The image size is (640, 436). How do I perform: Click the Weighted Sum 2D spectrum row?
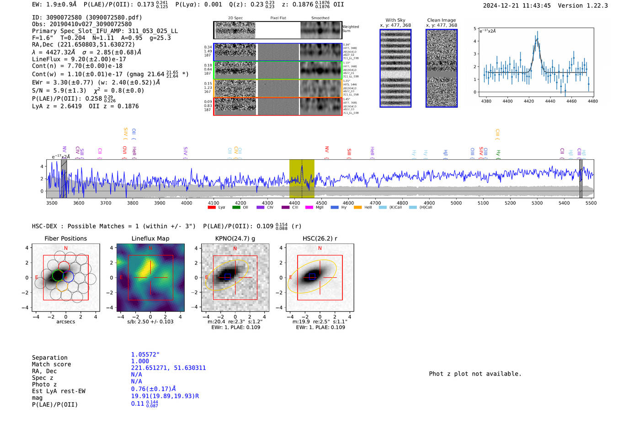click(278, 30)
